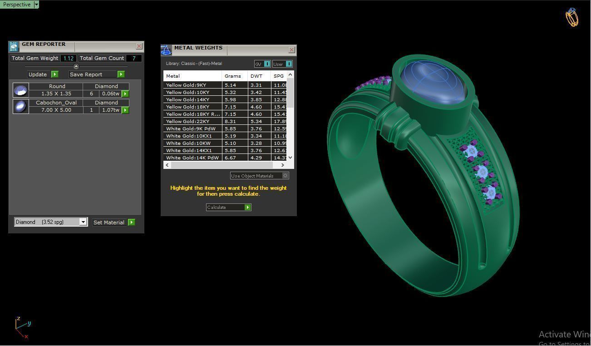Click the oval cabochon stone on the ring
The height and width of the screenshot is (346, 591).
click(x=433, y=83)
